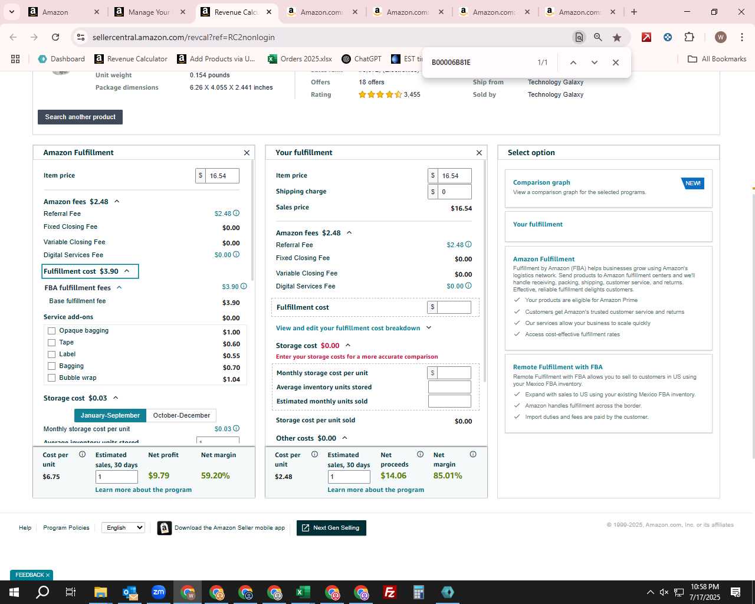755x604 pixels.
Task: Enable Opaque bagging add-on
Action: (x=51, y=331)
